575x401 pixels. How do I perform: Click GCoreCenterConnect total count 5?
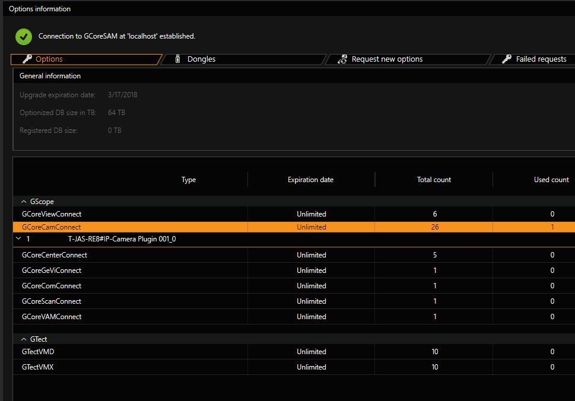pos(435,255)
